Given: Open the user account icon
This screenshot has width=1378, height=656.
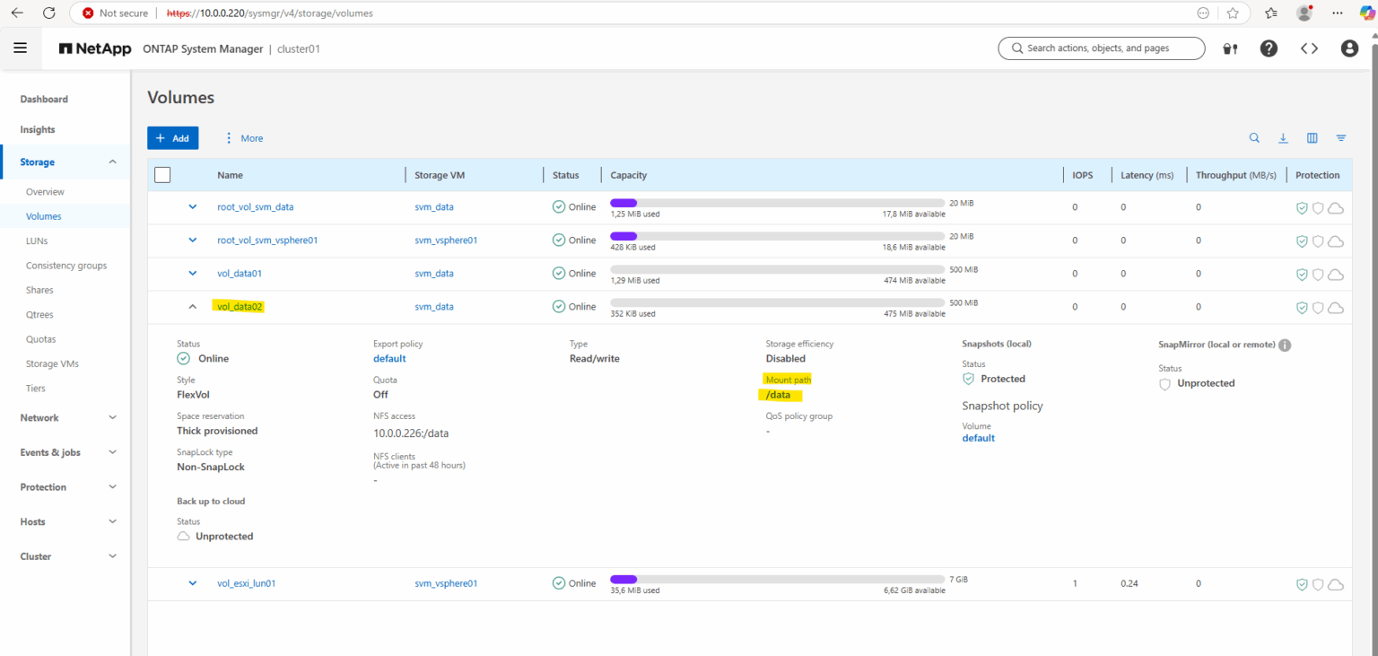Looking at the screenshot, I should coord(1349,48).
